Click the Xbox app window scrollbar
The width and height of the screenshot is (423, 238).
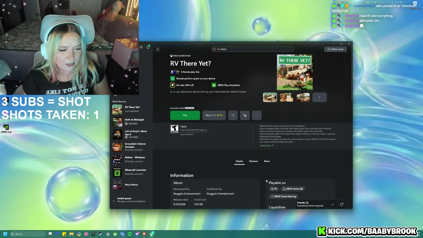click(352, 73)
